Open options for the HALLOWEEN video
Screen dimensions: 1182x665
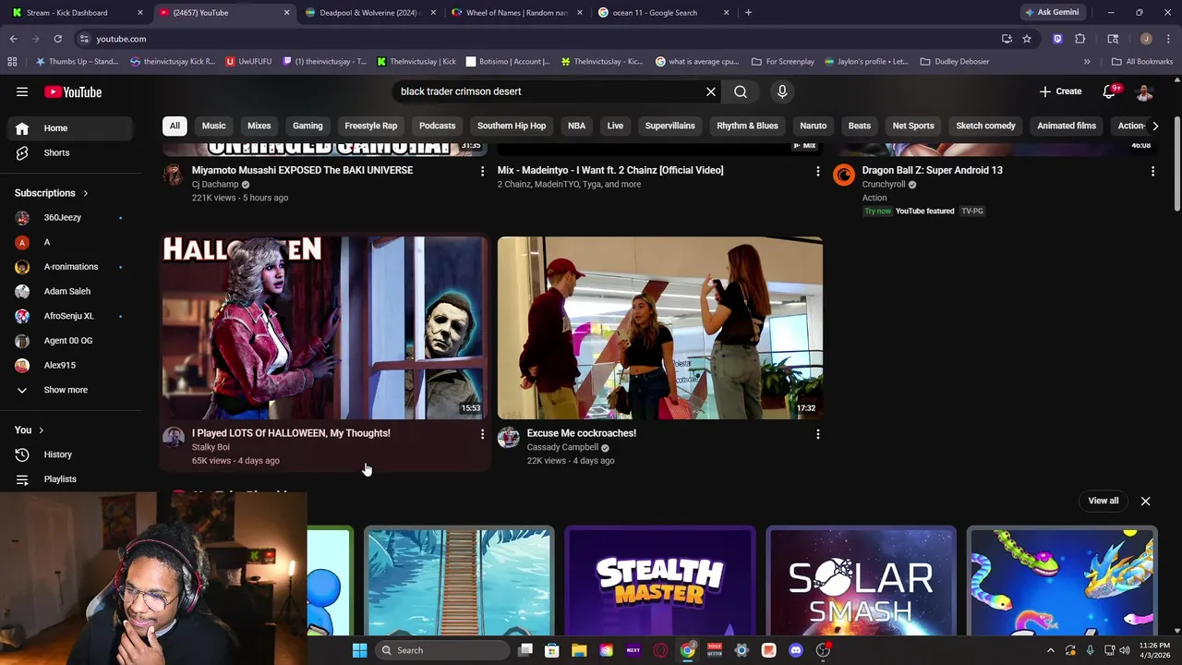pos(482,434)
